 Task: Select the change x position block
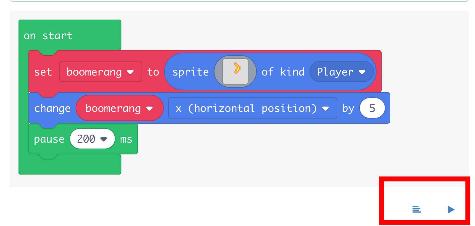(52, 108)
